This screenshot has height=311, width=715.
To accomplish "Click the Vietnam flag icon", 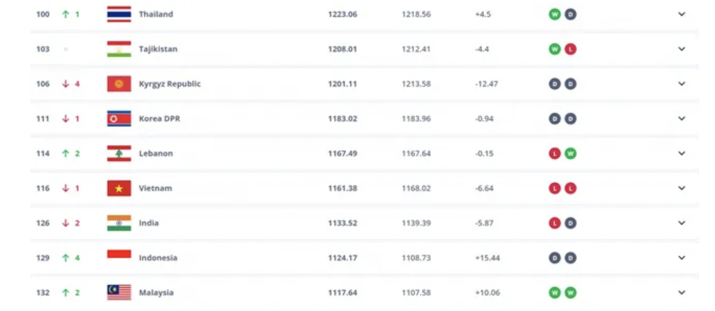I will (x=119, y=188).
